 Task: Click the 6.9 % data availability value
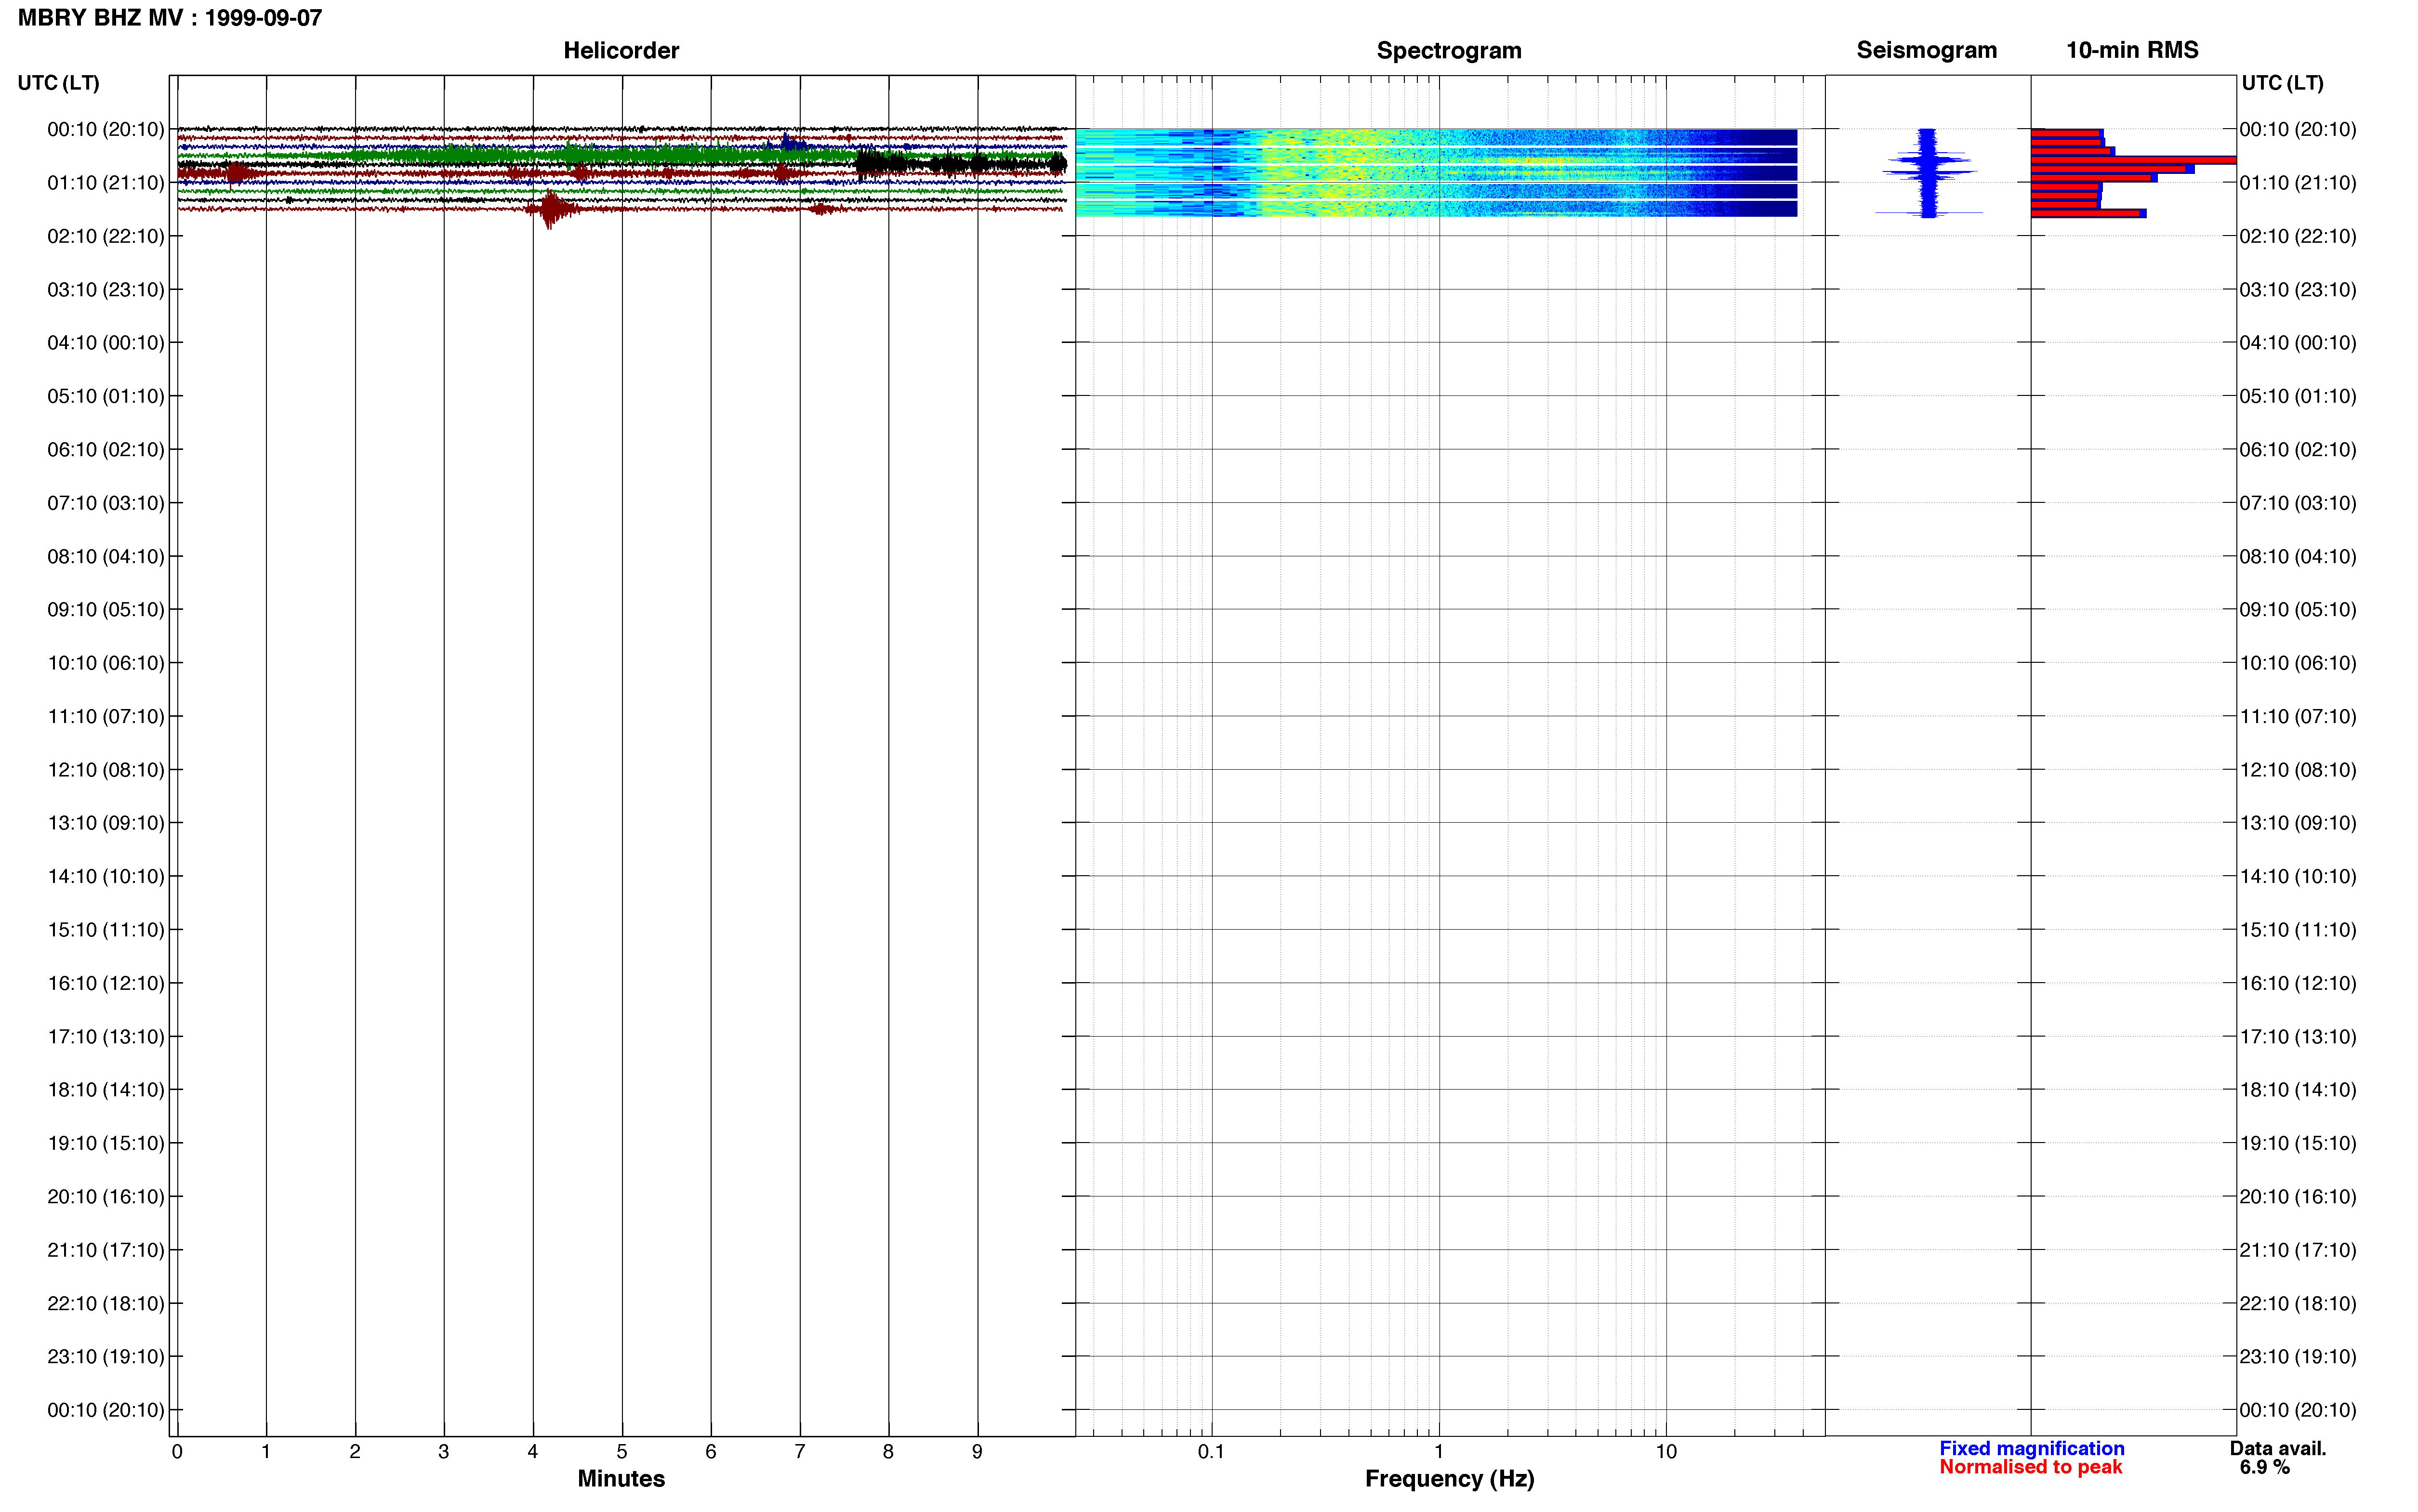click(2264, 1467)
